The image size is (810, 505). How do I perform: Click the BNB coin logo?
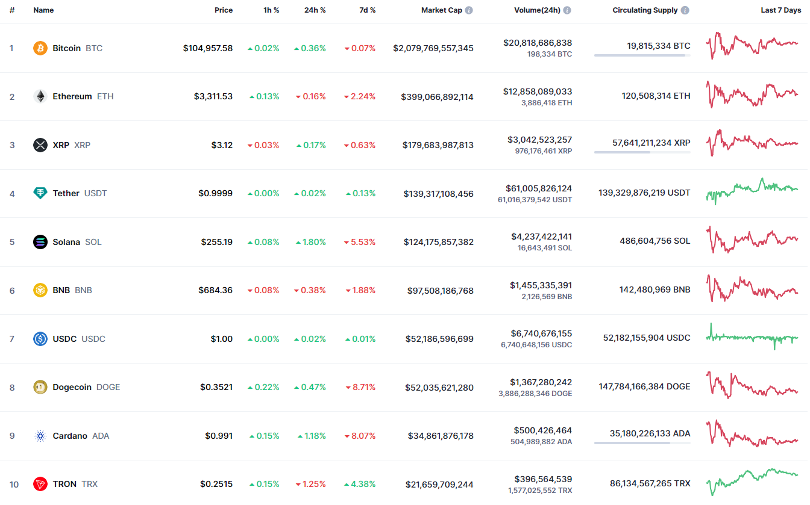(x=40, y=290)
